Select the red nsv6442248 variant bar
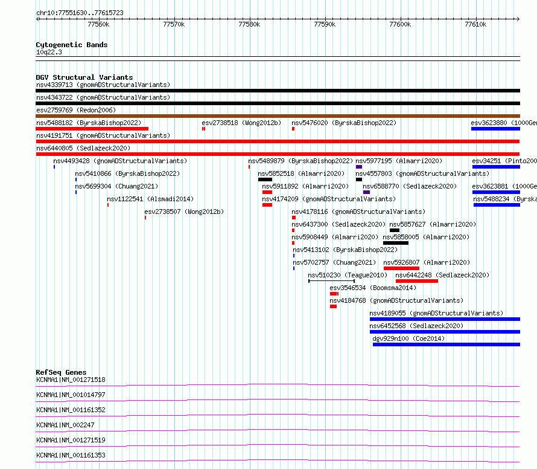Image resolution: width=537 pixels, height=469 pixels. (417, 281)
